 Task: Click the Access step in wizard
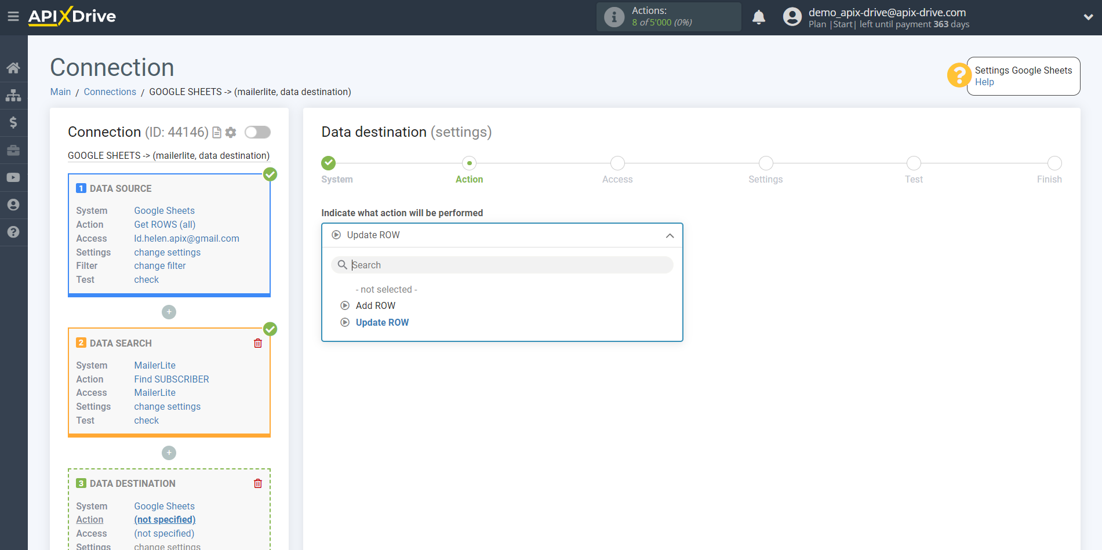[x=617, y=163]
